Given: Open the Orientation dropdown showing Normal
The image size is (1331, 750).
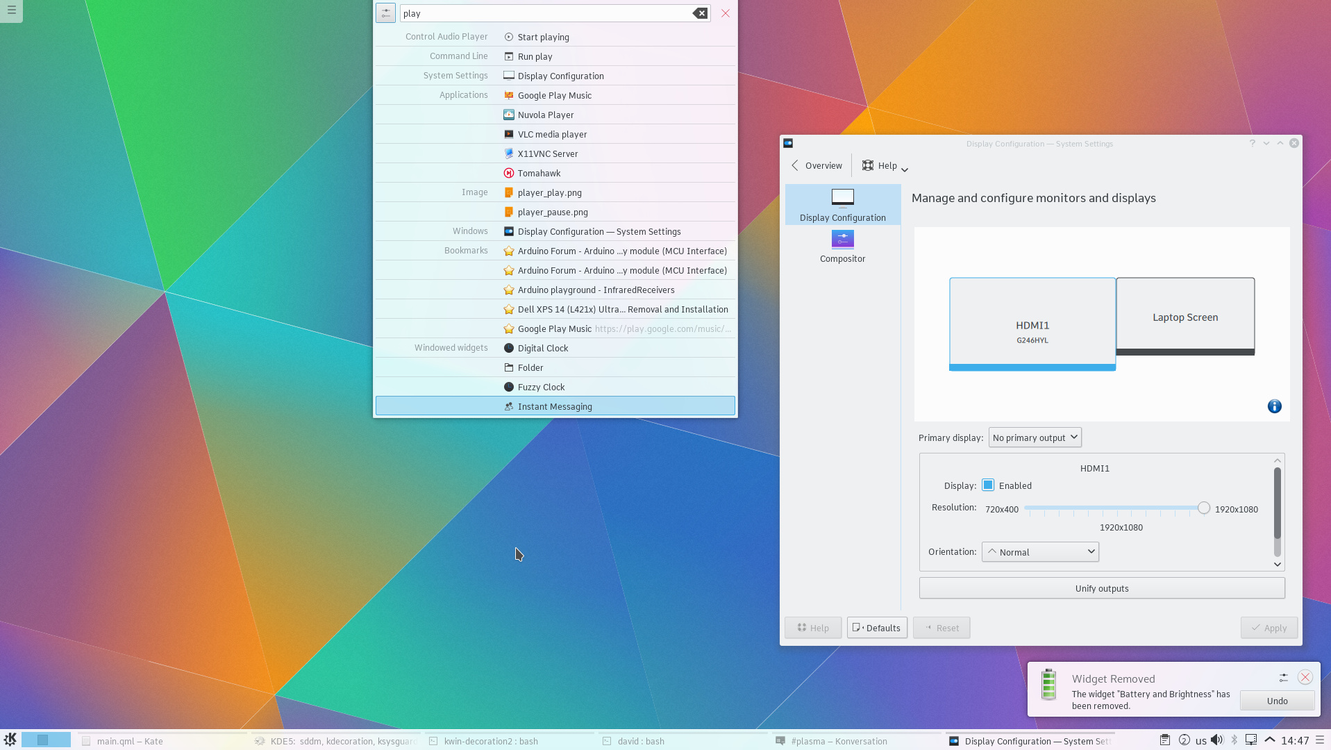Looking at the screenshot, I should (1039, 551).
